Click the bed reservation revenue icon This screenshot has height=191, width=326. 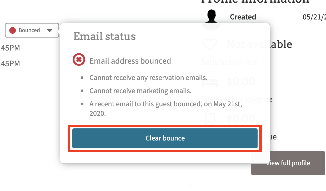210,82
